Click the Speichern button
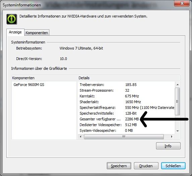Viewport: 192px width, 176px height. (119, 166)
